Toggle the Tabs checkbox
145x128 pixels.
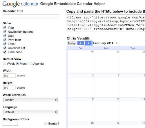point(5,44)
